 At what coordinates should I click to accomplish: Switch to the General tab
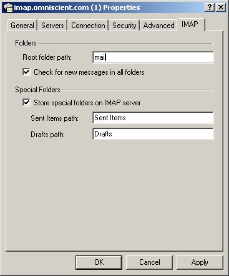tap(22, 26)
